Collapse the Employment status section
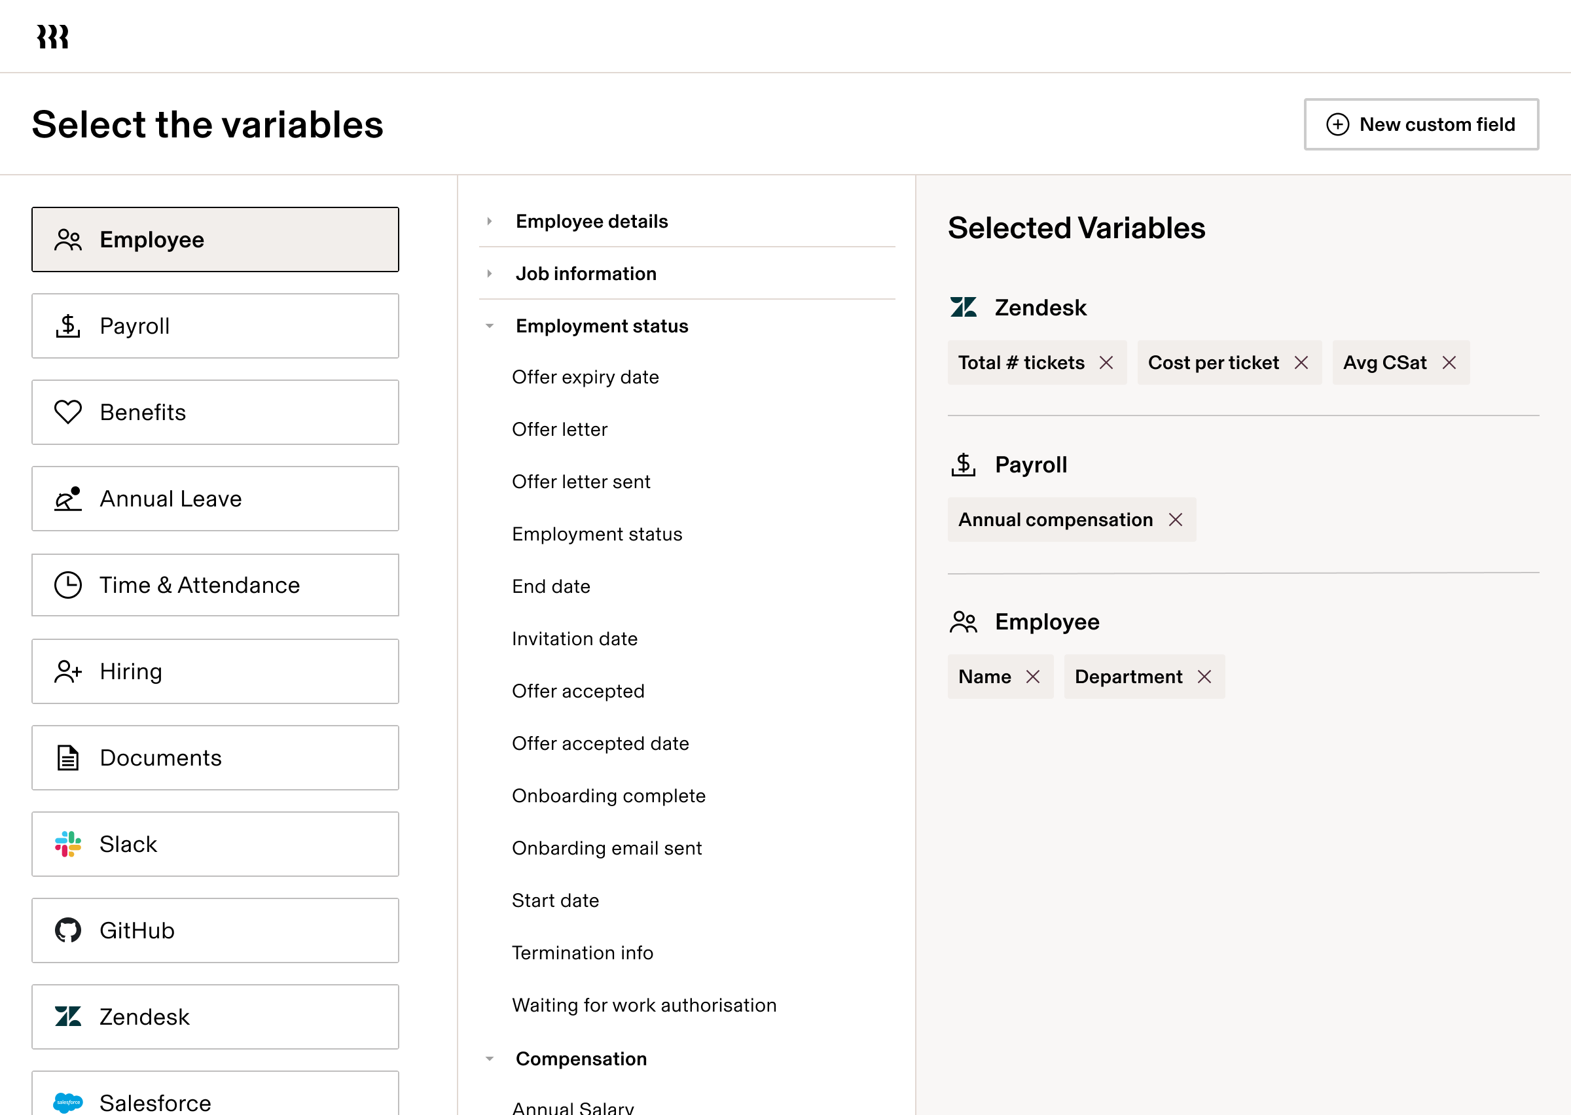The image size is (1571, 1115). (x=490, y=326)
